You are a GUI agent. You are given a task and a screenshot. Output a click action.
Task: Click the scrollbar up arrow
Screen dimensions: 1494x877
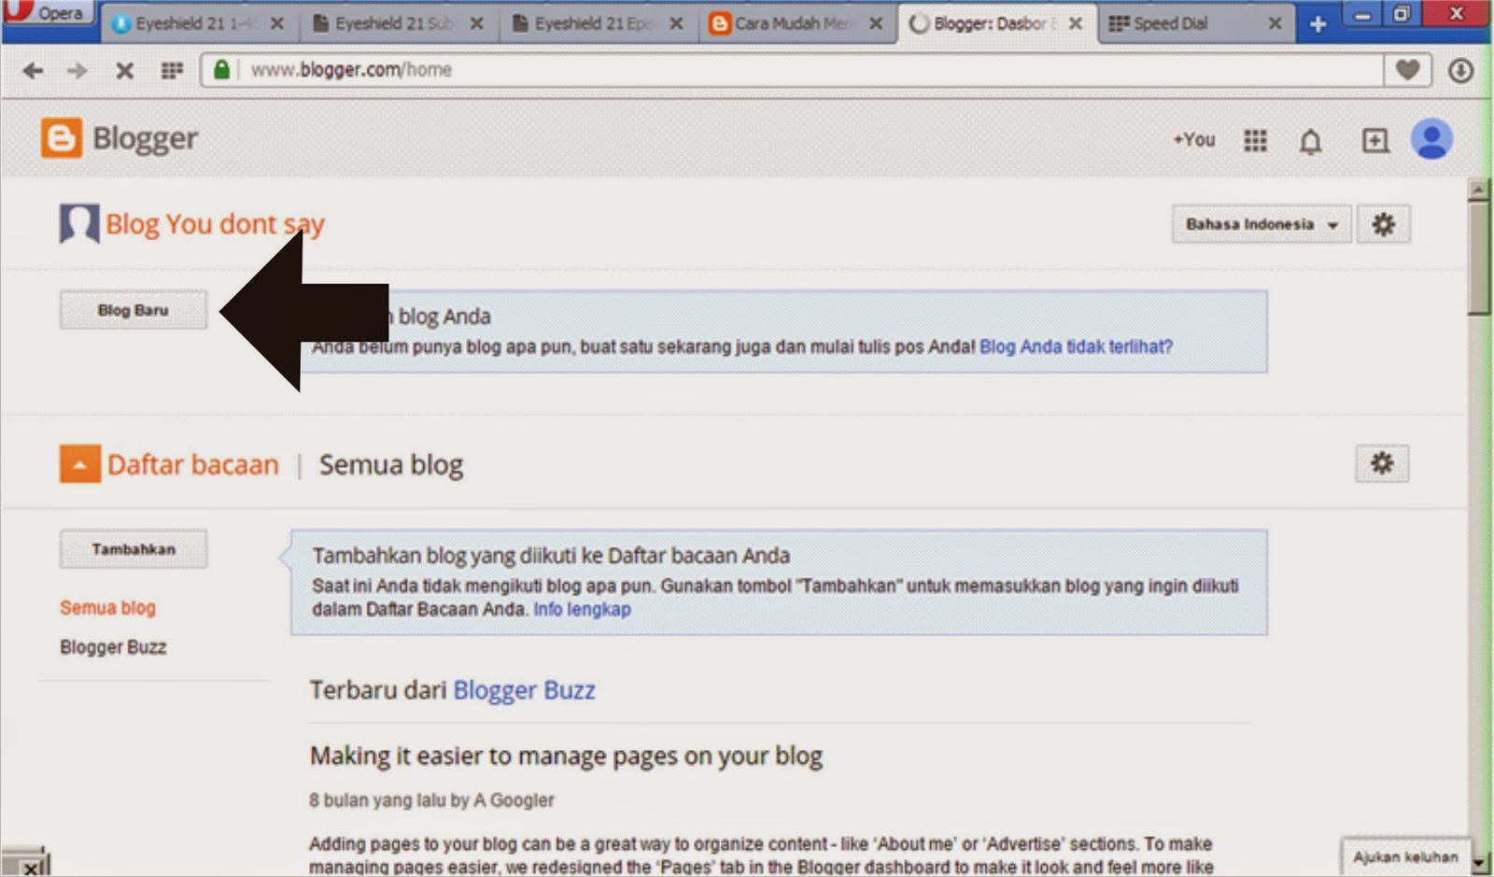[1478, 190]
